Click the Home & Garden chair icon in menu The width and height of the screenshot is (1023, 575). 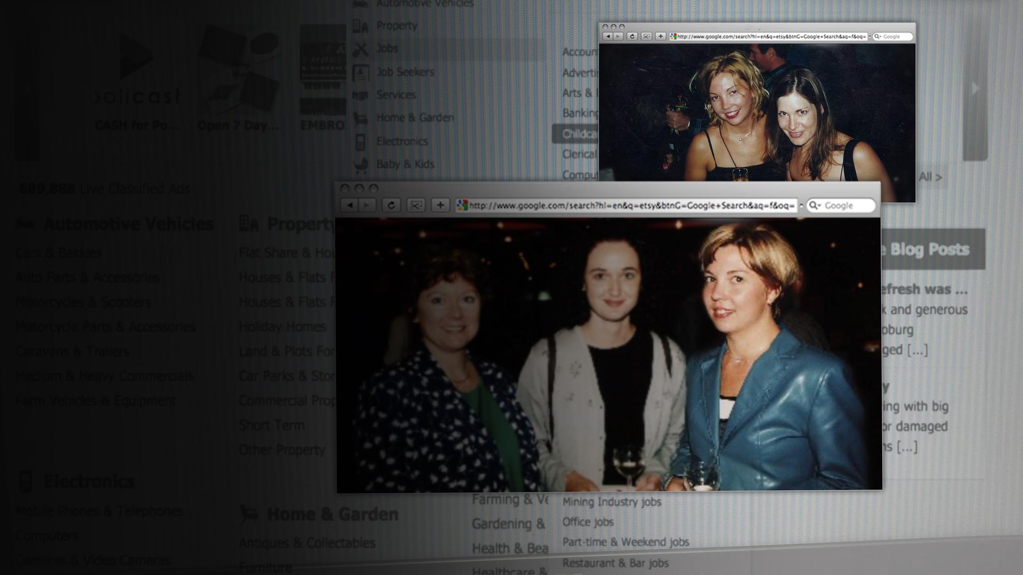click(361, 119)
